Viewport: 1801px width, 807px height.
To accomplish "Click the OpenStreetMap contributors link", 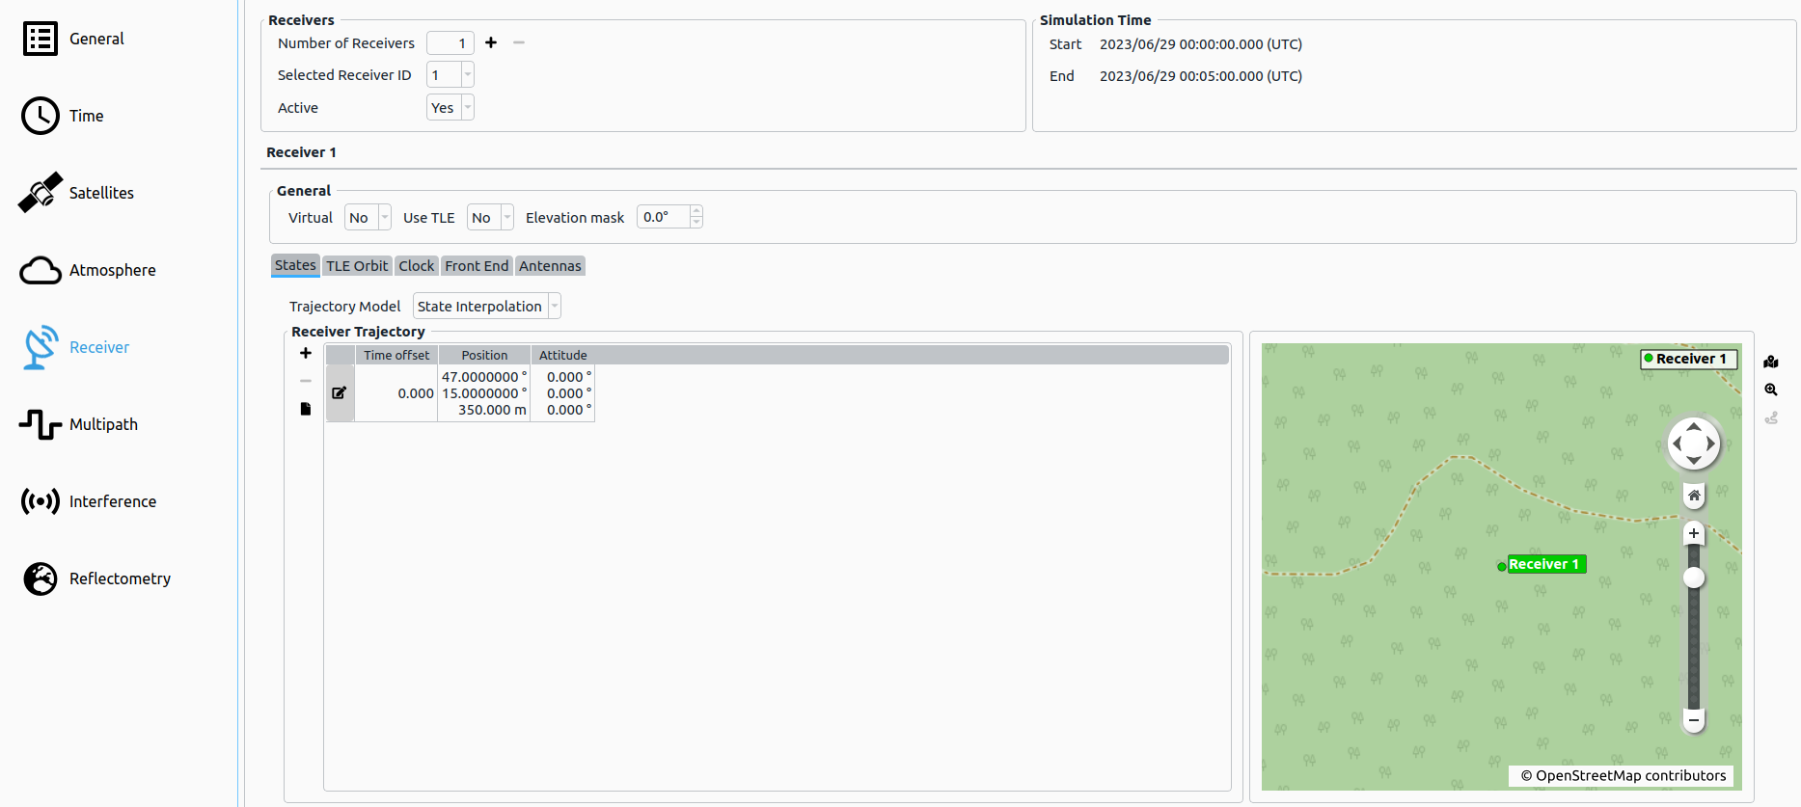I will coord(1623,776).
